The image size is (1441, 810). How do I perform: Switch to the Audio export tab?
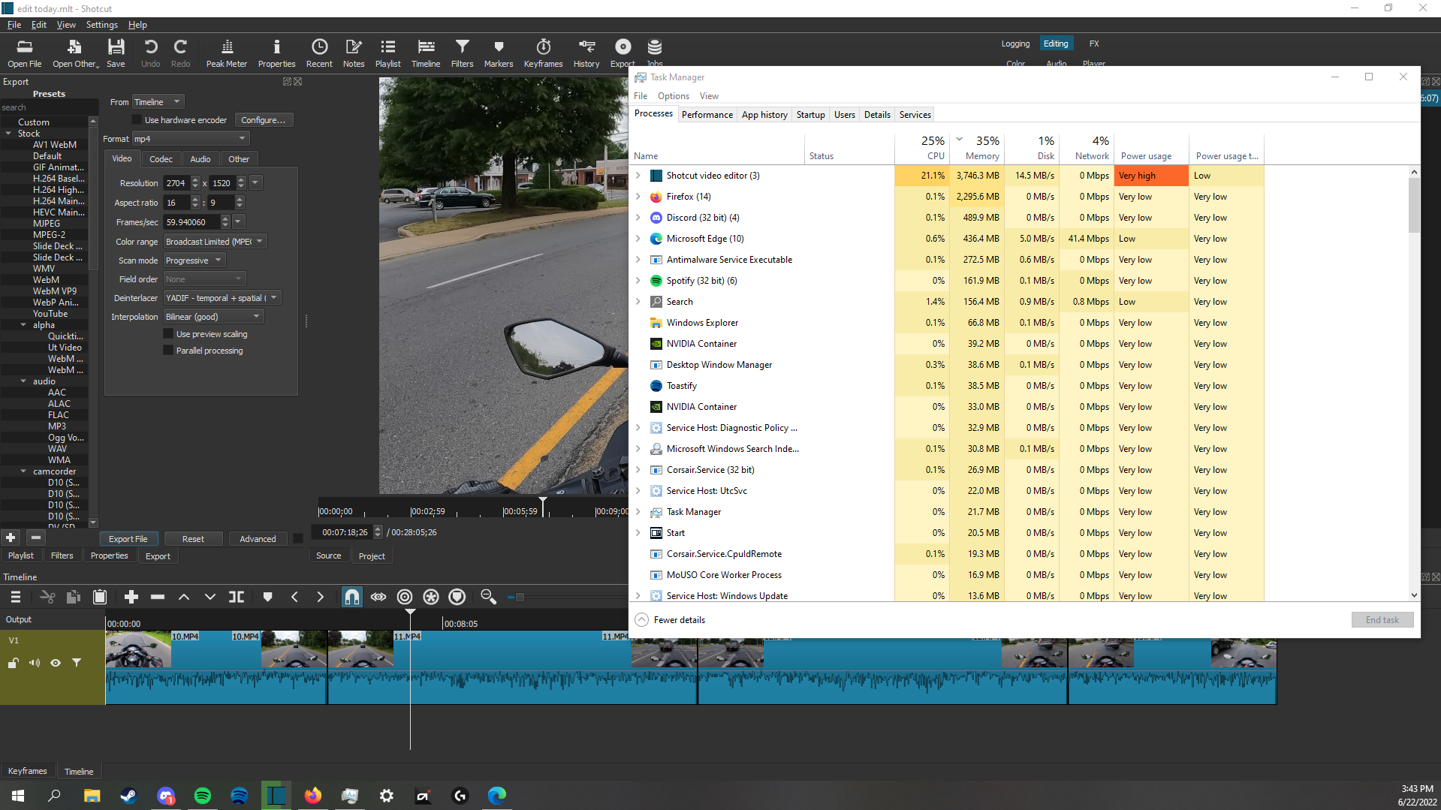[x=200, y=159]
